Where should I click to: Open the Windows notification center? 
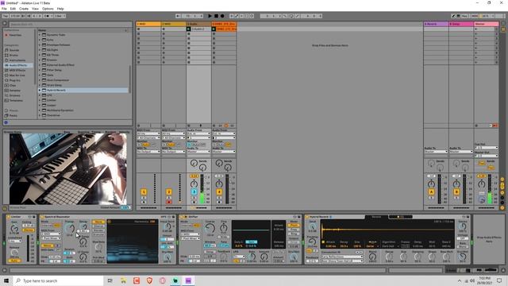click(499, 280)
